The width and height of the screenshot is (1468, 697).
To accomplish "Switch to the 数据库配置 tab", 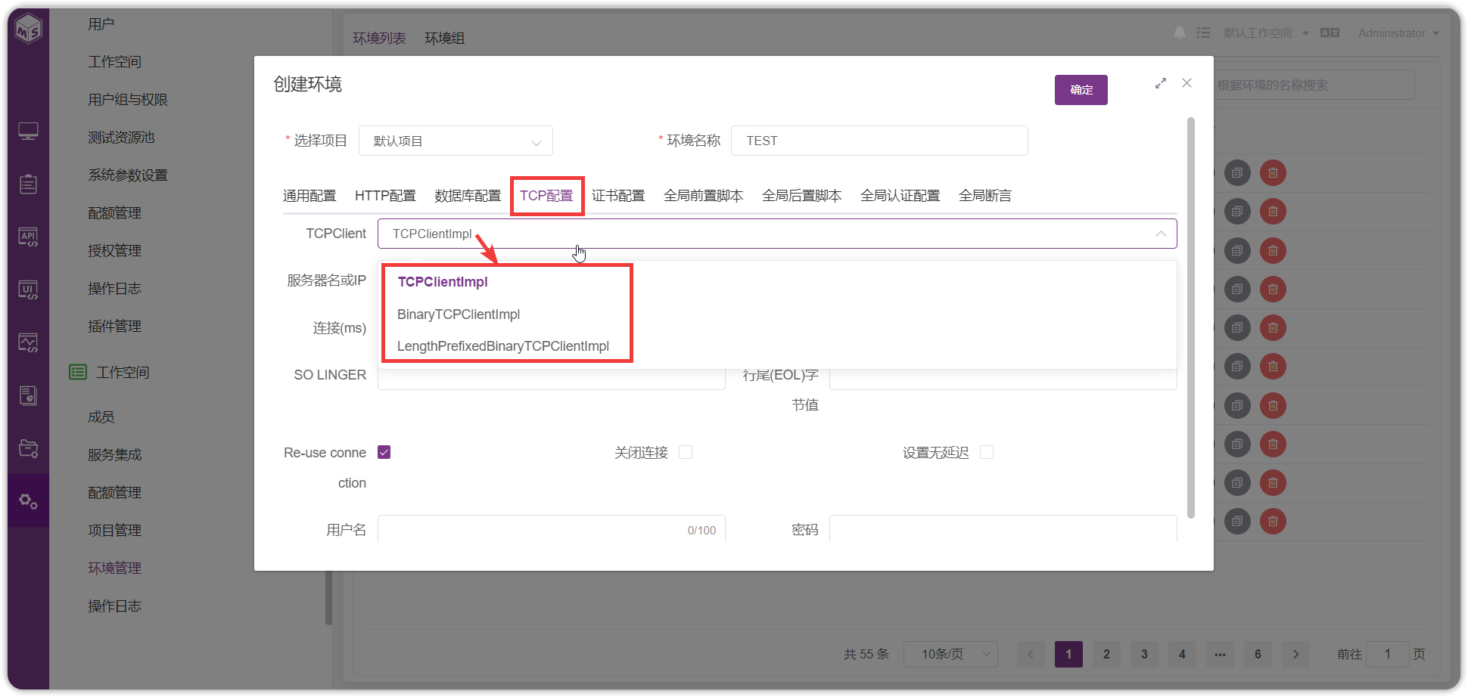I will click(468, 196).
